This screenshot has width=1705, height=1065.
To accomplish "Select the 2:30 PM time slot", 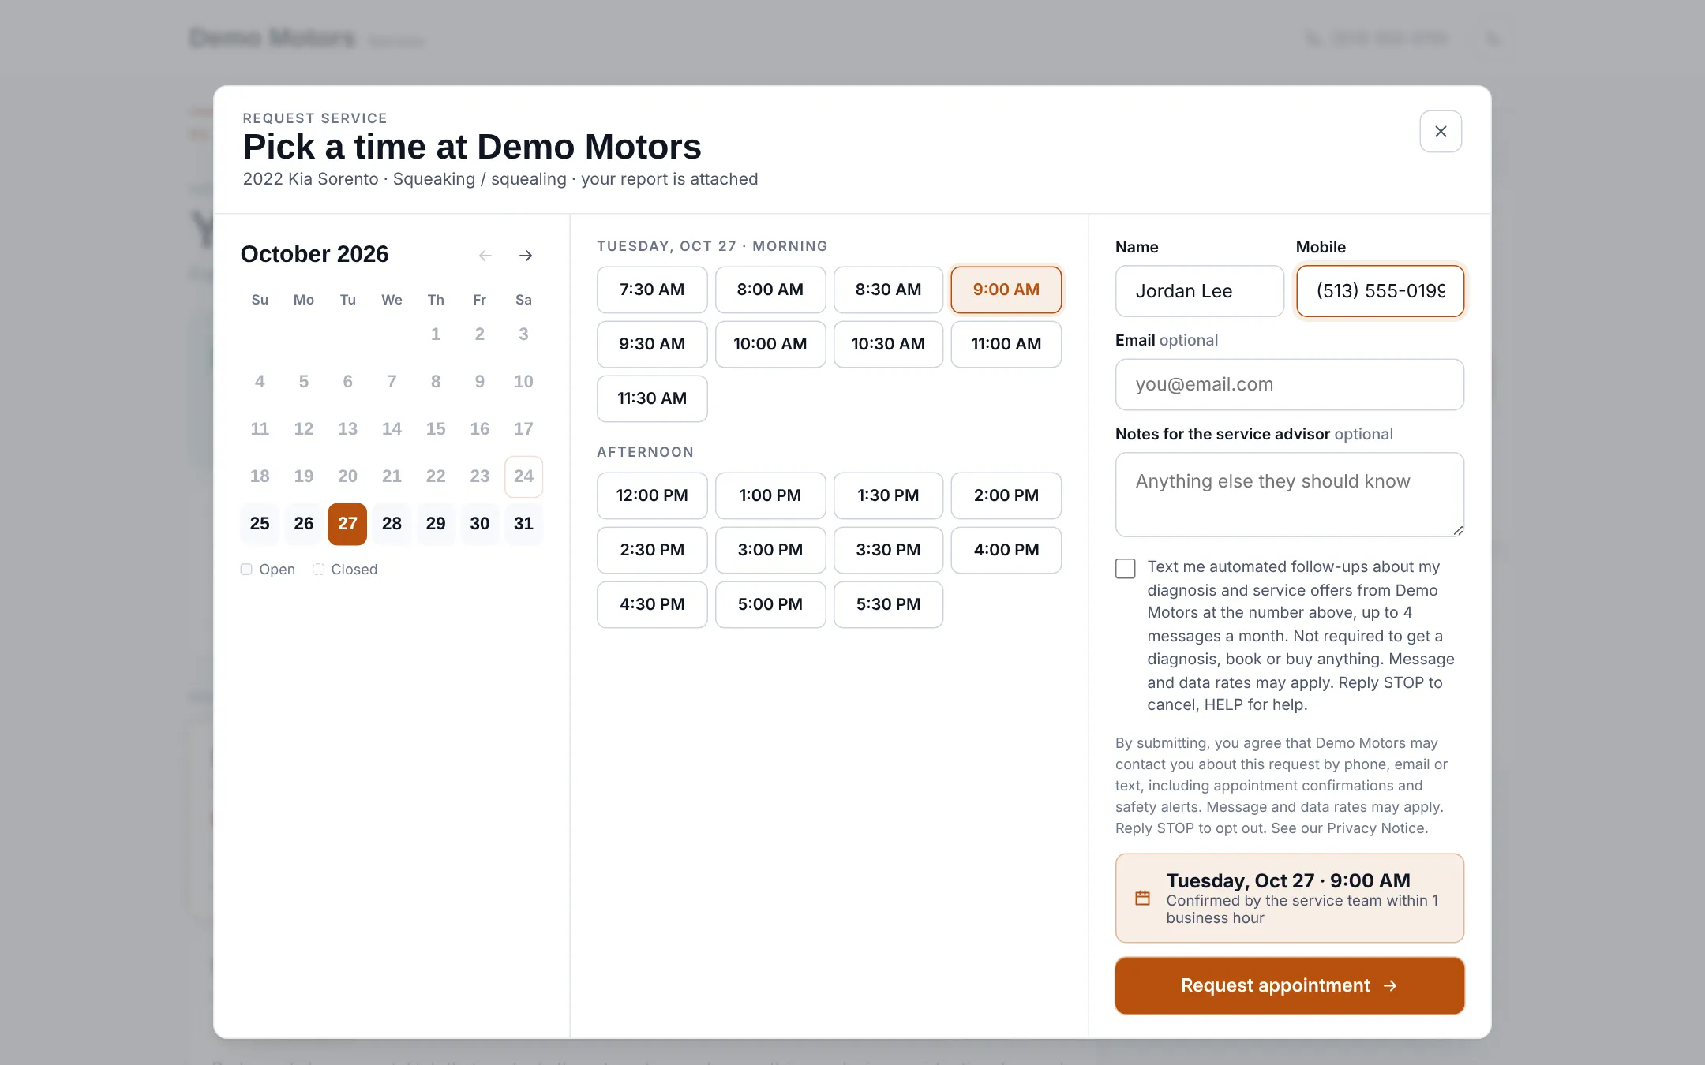I will click(652, 550).
